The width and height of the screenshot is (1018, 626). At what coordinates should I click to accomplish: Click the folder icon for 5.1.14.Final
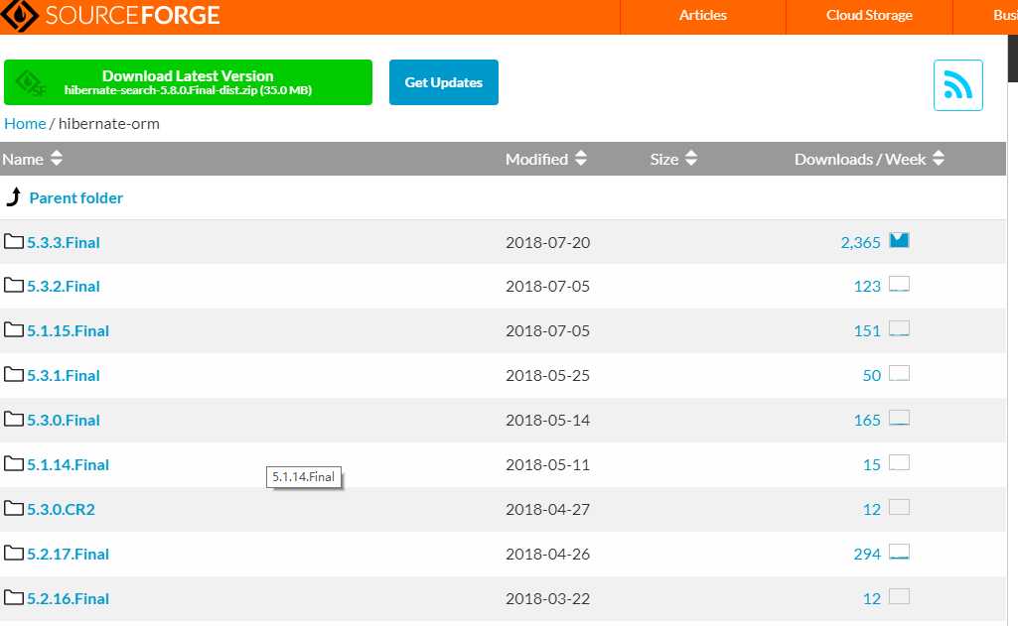[14, 464]
